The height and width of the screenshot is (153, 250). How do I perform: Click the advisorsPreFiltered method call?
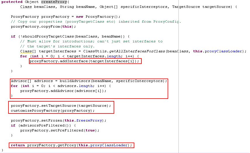[42, 125]
